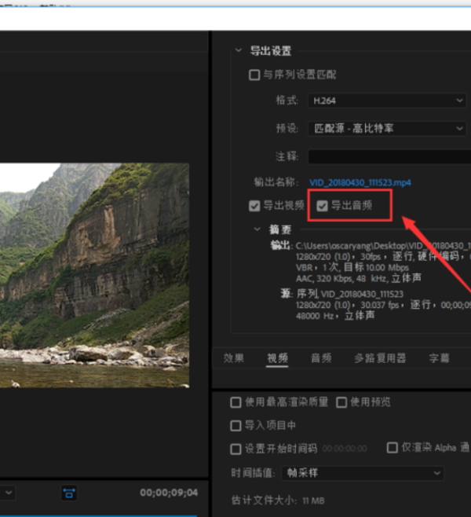
Task: Uncheck the 导出音频 checkbox
Action: (x=322, y=206)
